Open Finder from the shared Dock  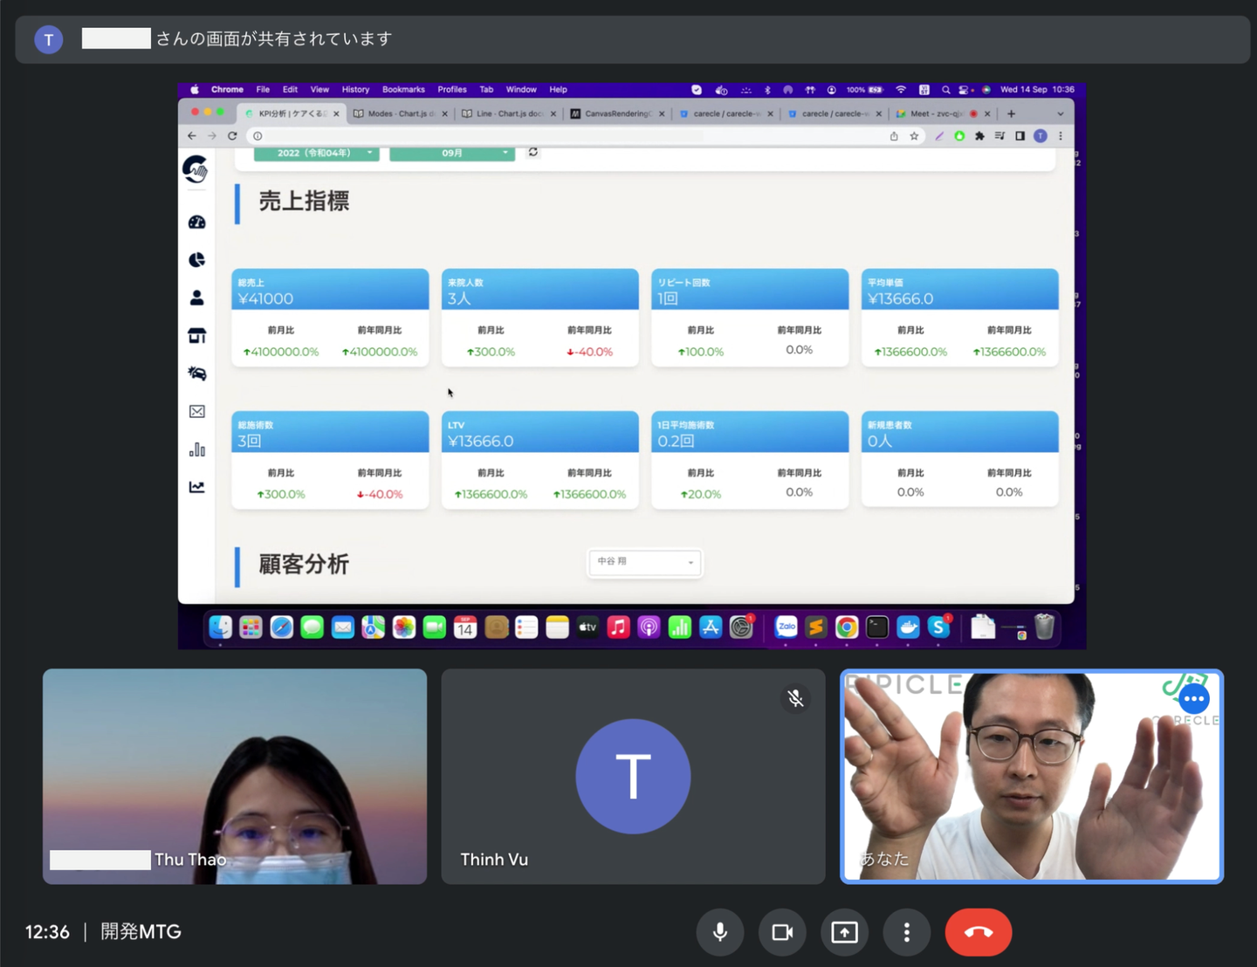click(x=220, y=627)
